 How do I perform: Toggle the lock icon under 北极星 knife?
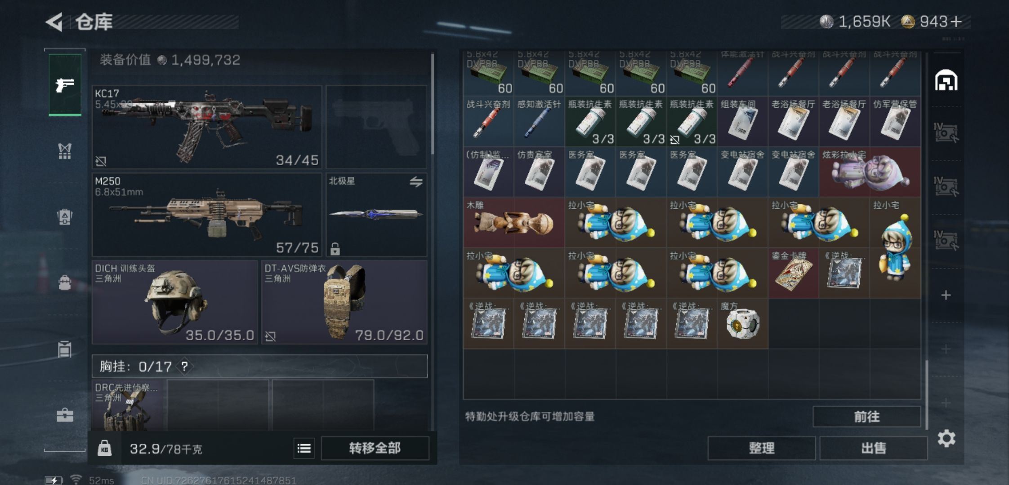[335, 248]
